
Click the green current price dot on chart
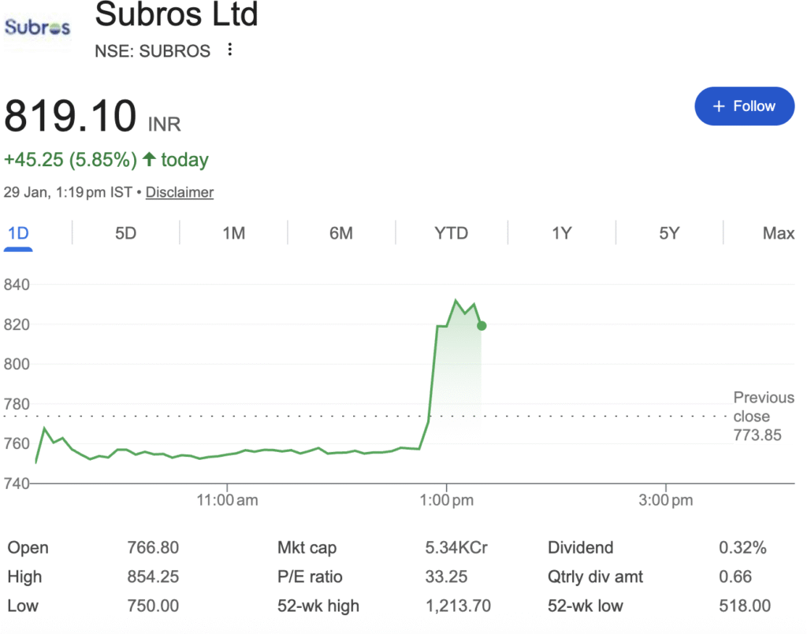(482, 325)
